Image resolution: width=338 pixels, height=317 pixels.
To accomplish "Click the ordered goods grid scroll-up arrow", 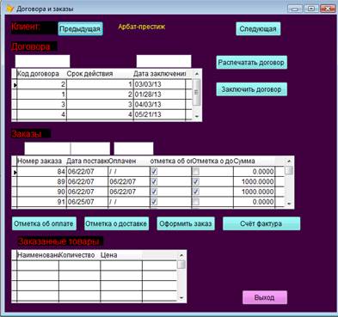I will (181, 255).
